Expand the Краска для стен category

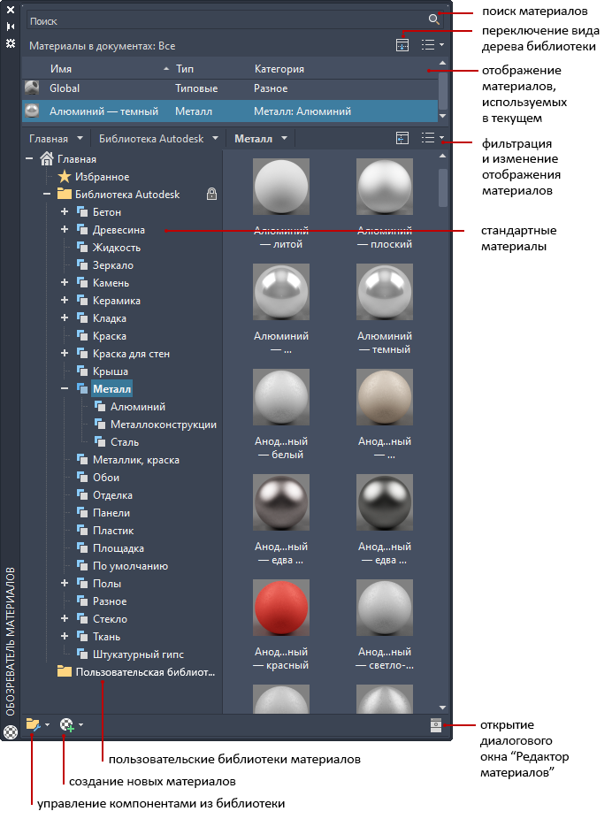coord(65,353)
